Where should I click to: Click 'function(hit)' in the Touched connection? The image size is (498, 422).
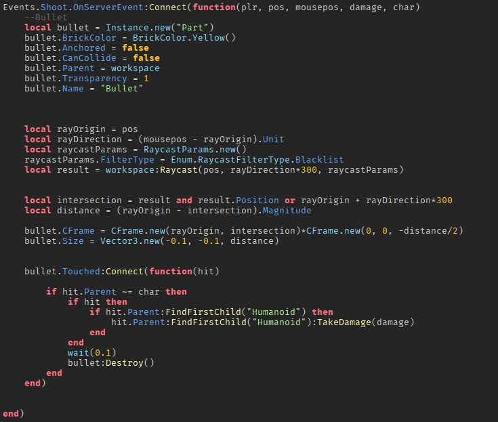(x=184, y=272)
